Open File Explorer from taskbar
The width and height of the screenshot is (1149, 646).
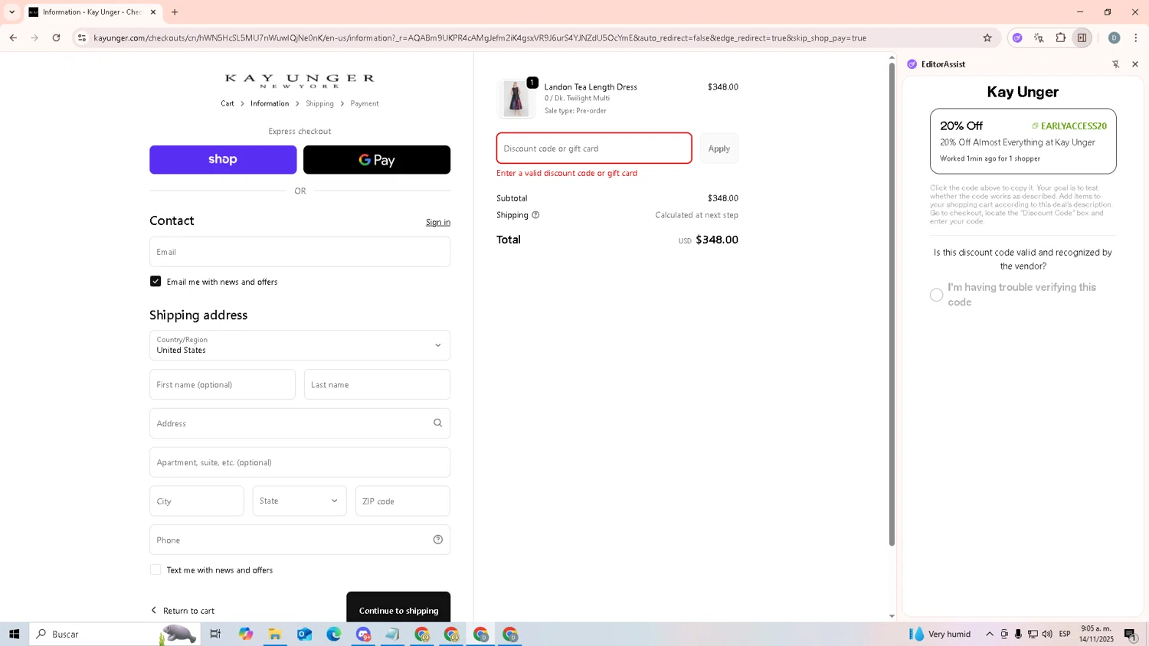pos(275,634)
